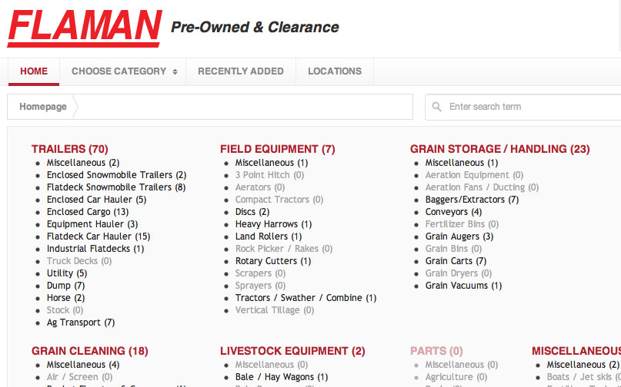Select Ag Transport (7)
The width and height of the screenshot is (621, 387).
click(81, 322)
